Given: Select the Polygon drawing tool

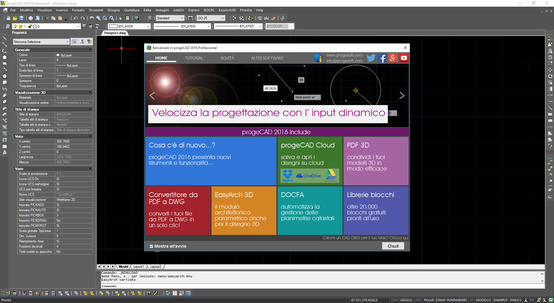Looking at the screenshot, I should pyautogui.click(x=5, y=57).
